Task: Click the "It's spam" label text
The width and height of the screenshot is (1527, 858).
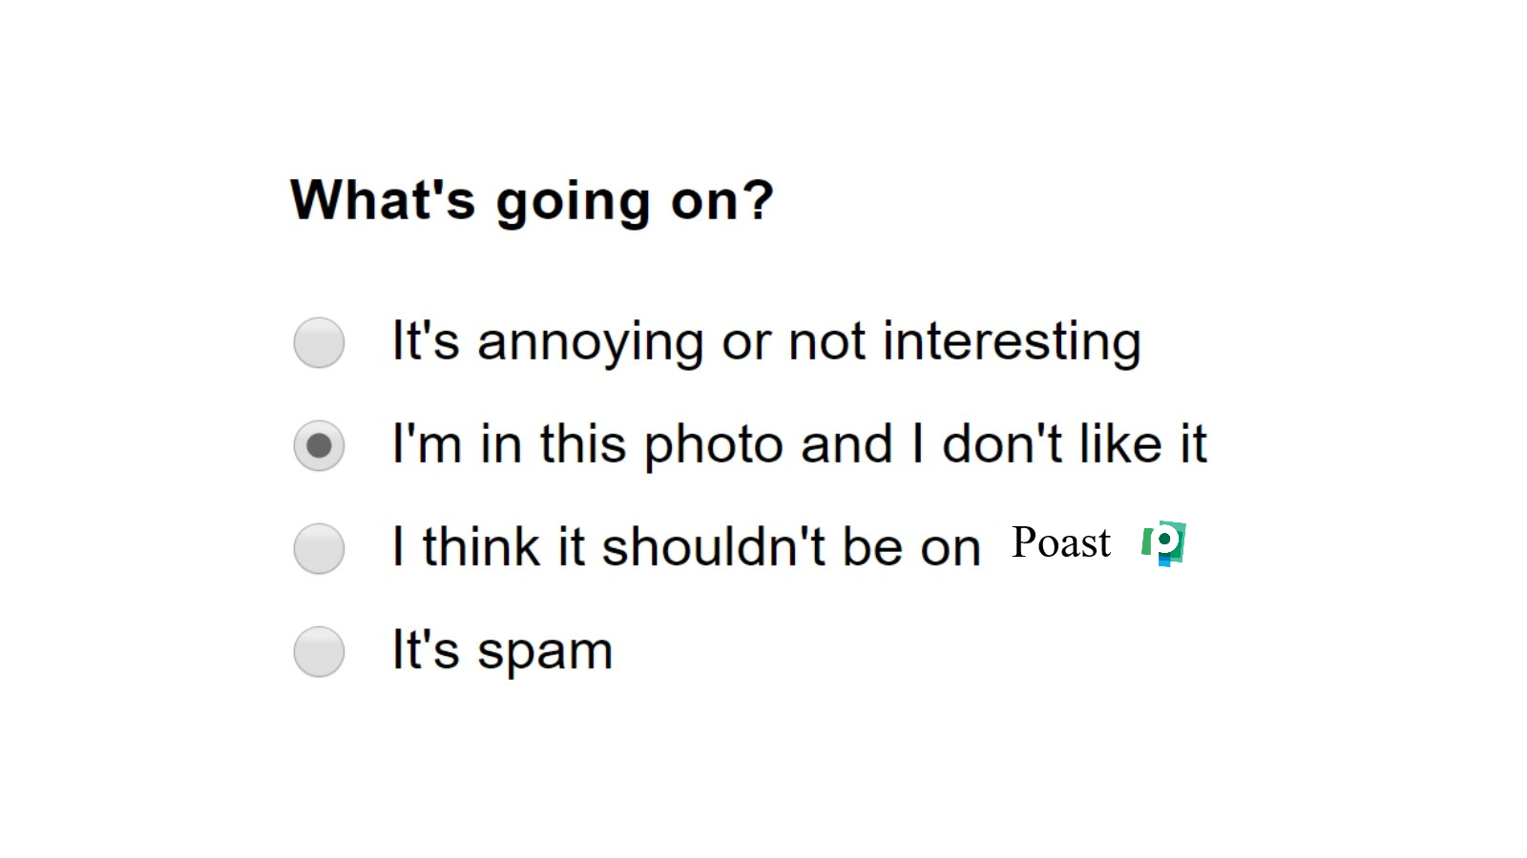Action: tap(502, 650)
